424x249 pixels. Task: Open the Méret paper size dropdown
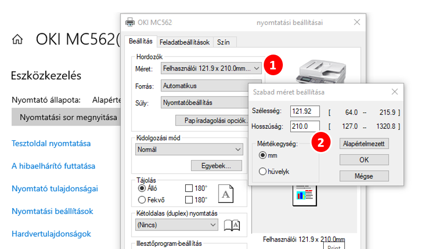pyautogui.click(x=211, y=68)
